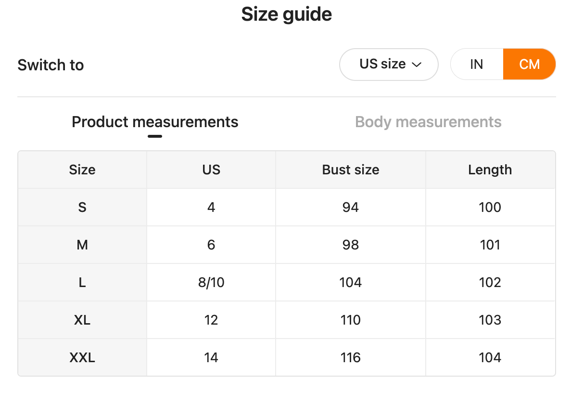Open the Product measurements tab
Viewport: 584px width, 393px height.
[x=155, y=122]
